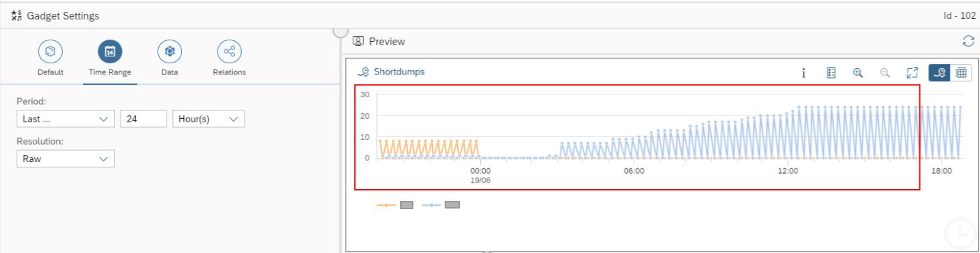This screenshot has height=253, width=980.
Task: Open the Data cube icon tab
Action: tap(169, 51)
